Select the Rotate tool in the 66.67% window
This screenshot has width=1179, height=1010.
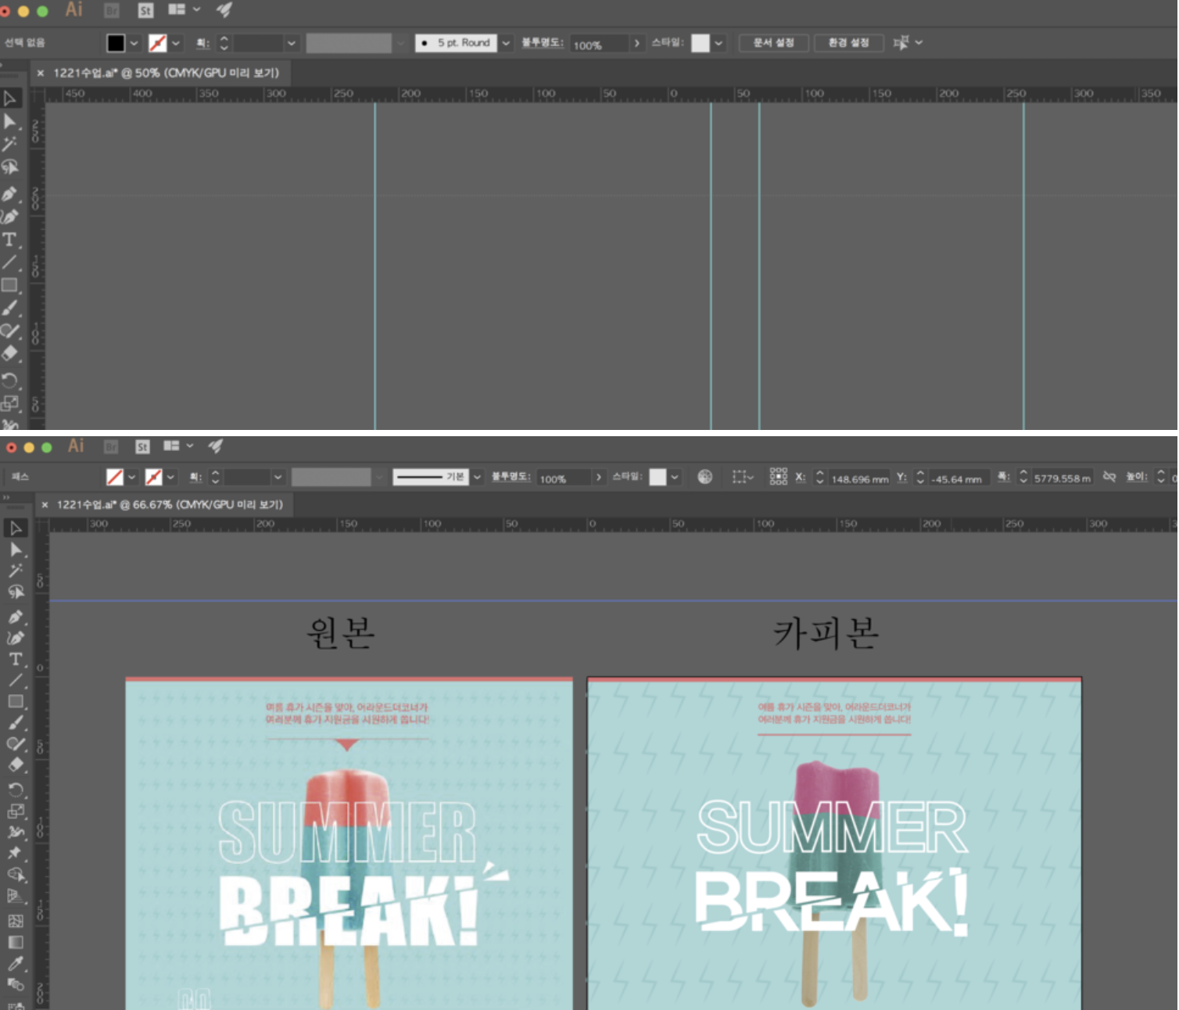pyautogui.click(x=16, y=790)
